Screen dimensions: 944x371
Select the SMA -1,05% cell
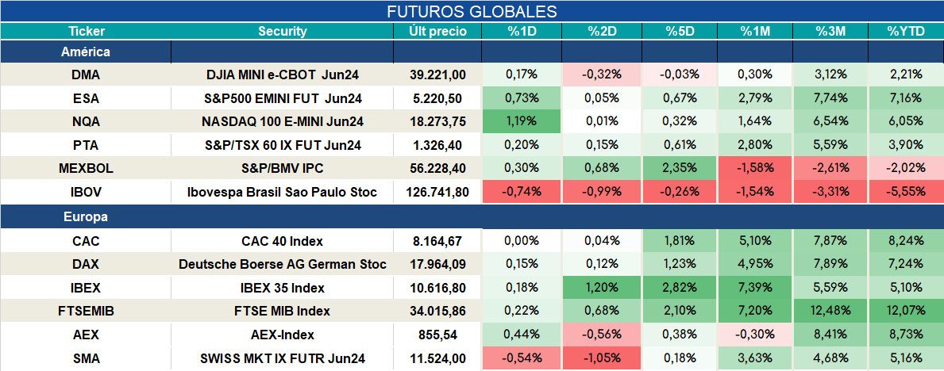pyautogui.click(x=602, y=359)
